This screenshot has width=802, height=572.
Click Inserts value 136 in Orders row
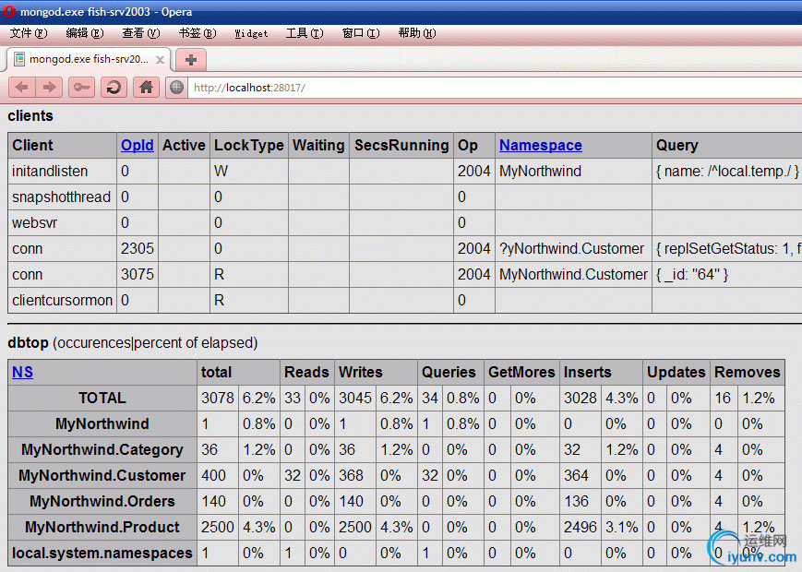click(580, 502)
